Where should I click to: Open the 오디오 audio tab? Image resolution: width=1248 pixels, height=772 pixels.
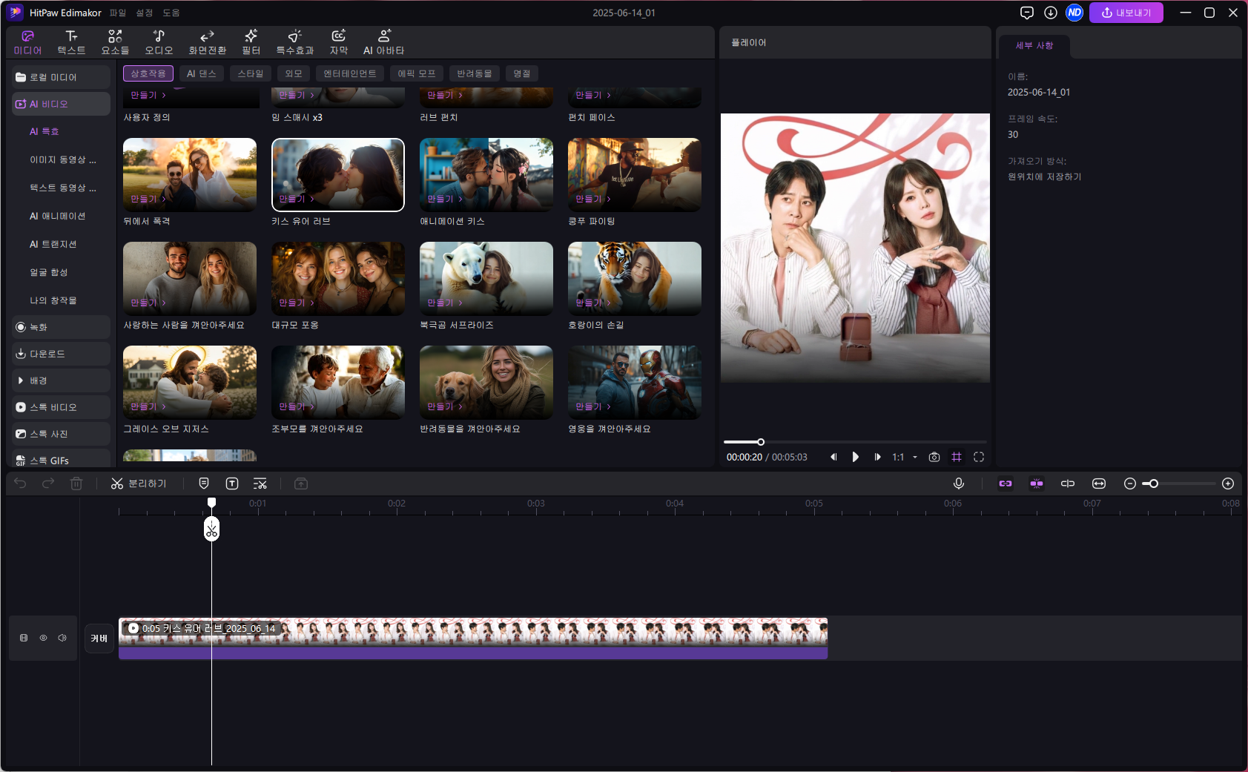coord(159,42)
